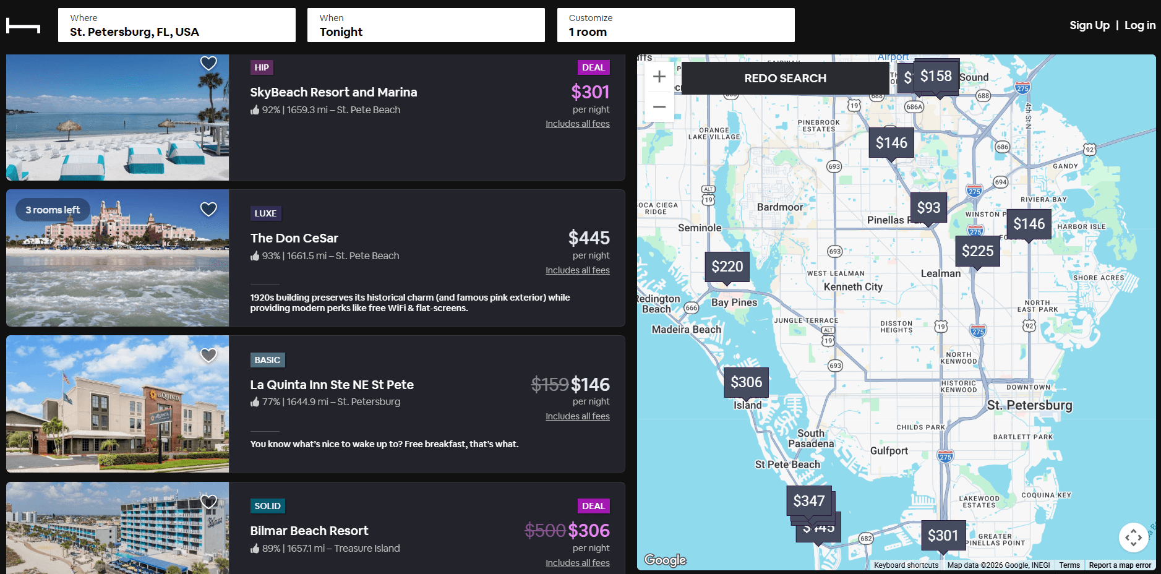The image size is (1161, 574).
Task: Open La Quinta Inn building photo
Action: click(118, 404)
